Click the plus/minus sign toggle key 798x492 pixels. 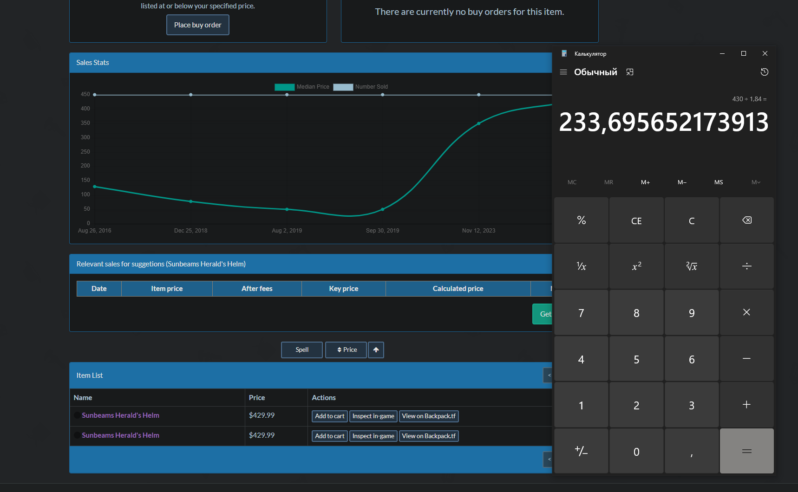[581, 451]
